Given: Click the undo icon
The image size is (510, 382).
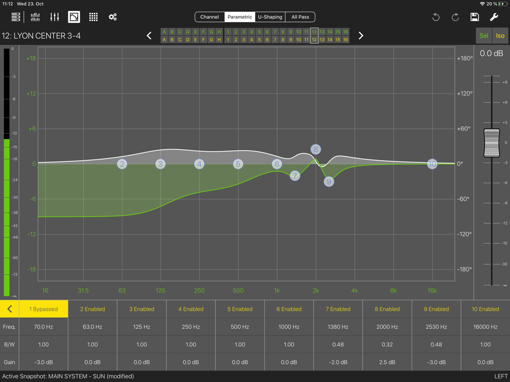Looking at the screenshot, I should click(436, 16).
